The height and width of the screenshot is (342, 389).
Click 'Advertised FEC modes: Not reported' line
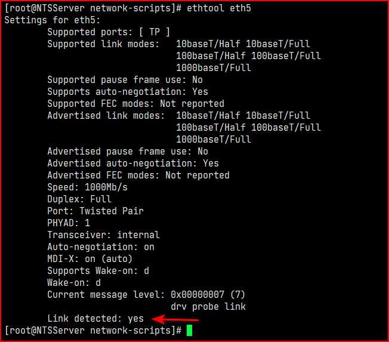[138, 175]
